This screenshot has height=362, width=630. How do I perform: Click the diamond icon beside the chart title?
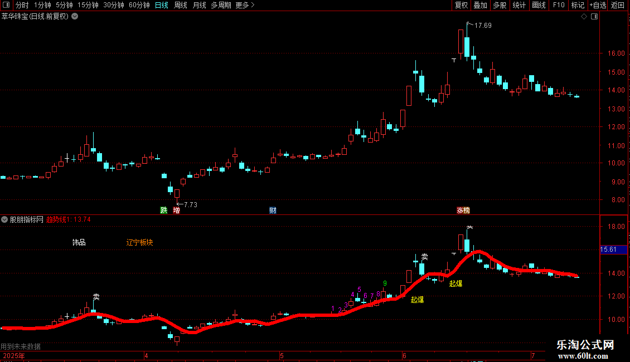[584, 17]
